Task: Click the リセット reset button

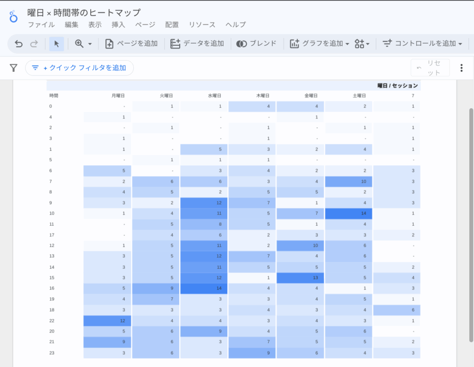Action: pyautogui.click(x=430, y=68)
